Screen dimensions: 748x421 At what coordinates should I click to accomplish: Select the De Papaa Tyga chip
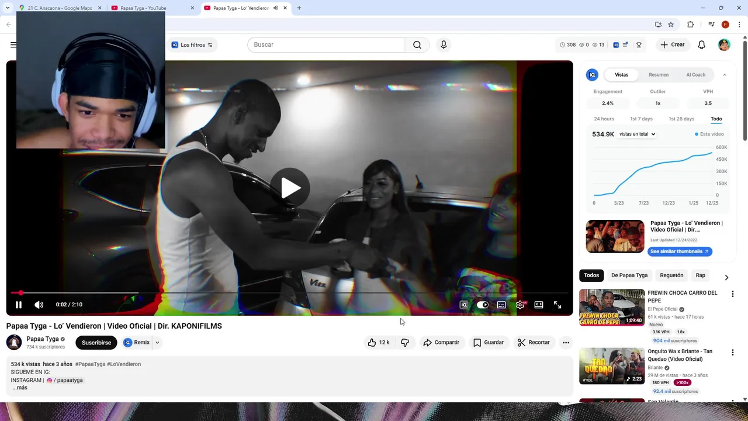(629, 275)
